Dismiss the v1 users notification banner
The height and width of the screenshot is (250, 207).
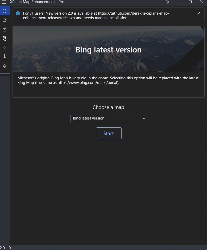click(199, 13)
